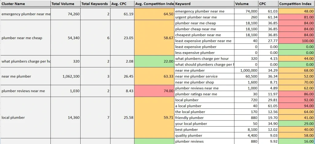The height and width of the screenshot is (144, 315).
Task: Select the red 74.00 average competition cell
Action: tap(154, 91)
